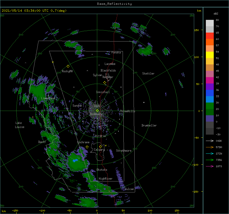Screen dimensions: 229x214
Task: Click the orange 57DM arrow legend icon
Action: 210,147
